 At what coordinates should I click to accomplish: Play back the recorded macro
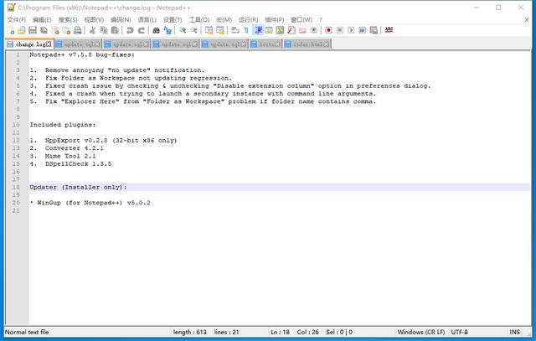pyautogui.click(x=351, y=30)
